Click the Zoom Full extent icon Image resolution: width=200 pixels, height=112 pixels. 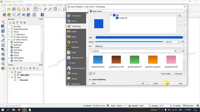(55, 9)
